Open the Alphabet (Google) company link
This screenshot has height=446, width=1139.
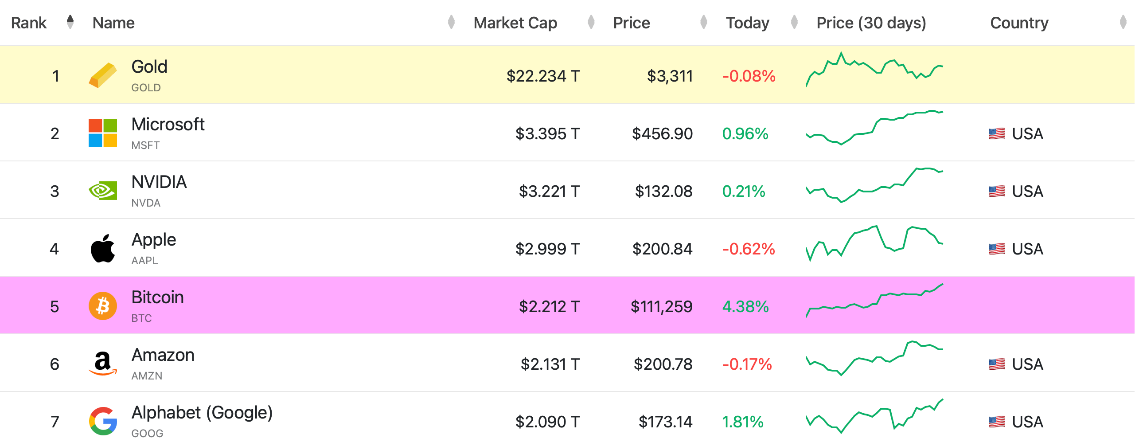[202, 413]
